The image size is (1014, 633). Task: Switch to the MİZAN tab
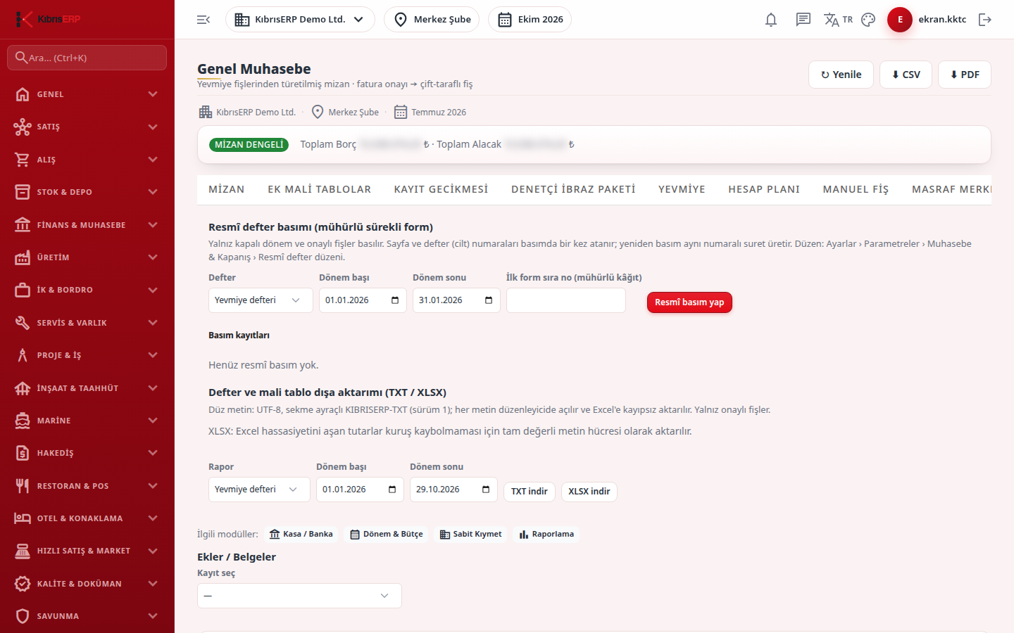(227, 189)
